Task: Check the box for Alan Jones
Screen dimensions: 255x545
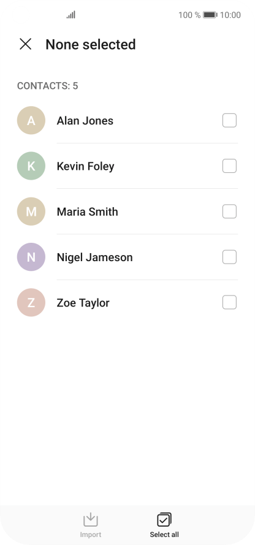Action: 229,121
